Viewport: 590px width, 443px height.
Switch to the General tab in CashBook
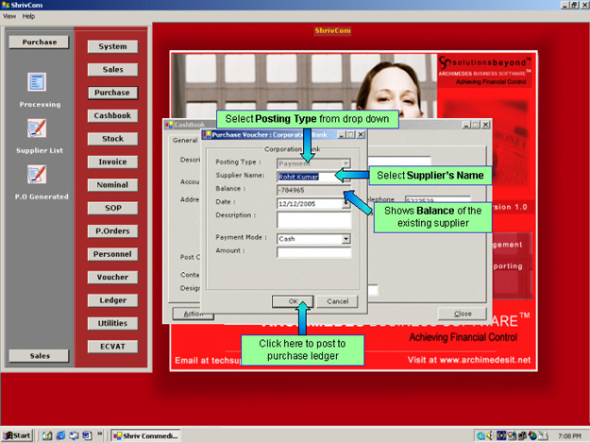(x=183, y=141)
